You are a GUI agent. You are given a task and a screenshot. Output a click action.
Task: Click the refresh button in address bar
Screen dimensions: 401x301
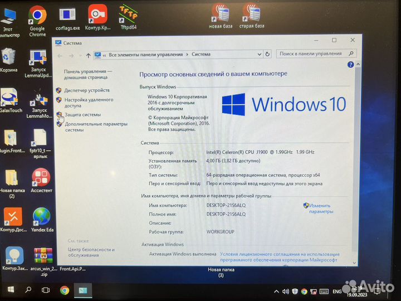[267, 54]
